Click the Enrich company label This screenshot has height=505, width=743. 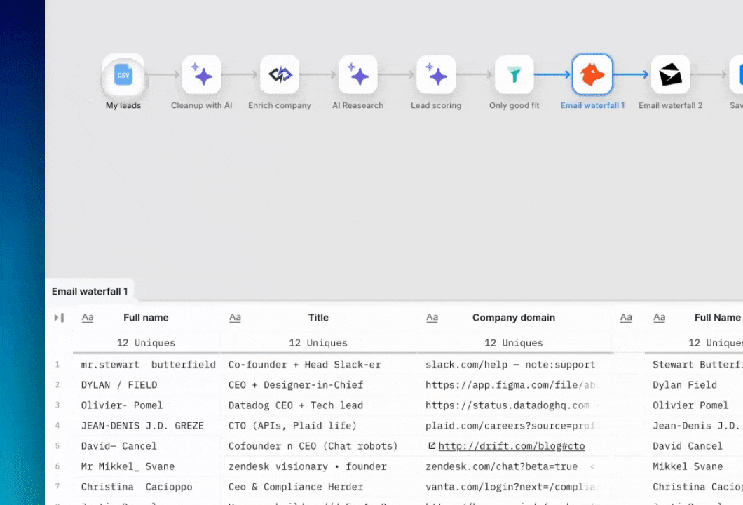pos(280,105)
